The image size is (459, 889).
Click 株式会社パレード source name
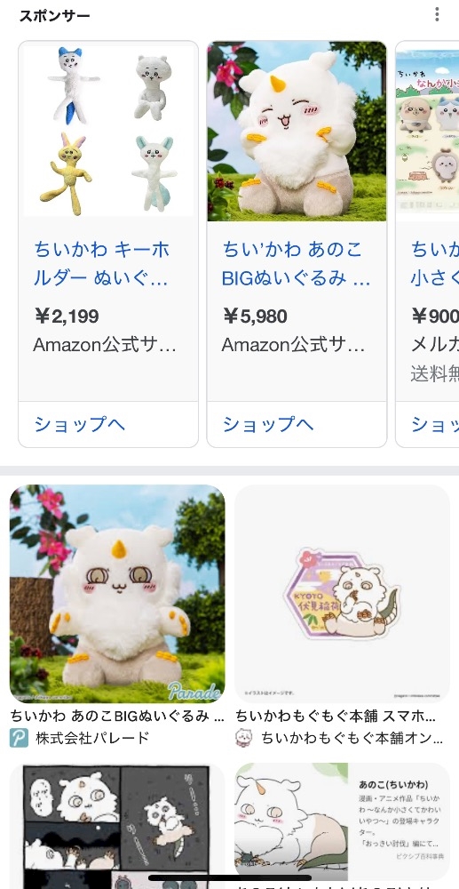[92, 738]
